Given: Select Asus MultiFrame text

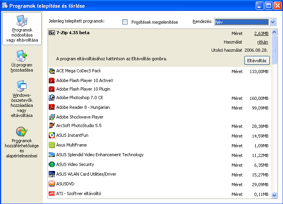Looking at the screenshot, I should tap(71, 145).
